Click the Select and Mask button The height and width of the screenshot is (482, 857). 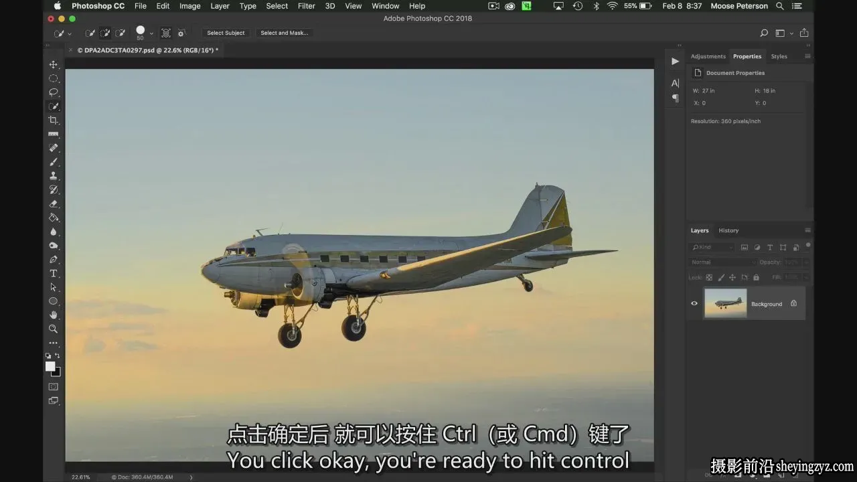tap(285, 33)
